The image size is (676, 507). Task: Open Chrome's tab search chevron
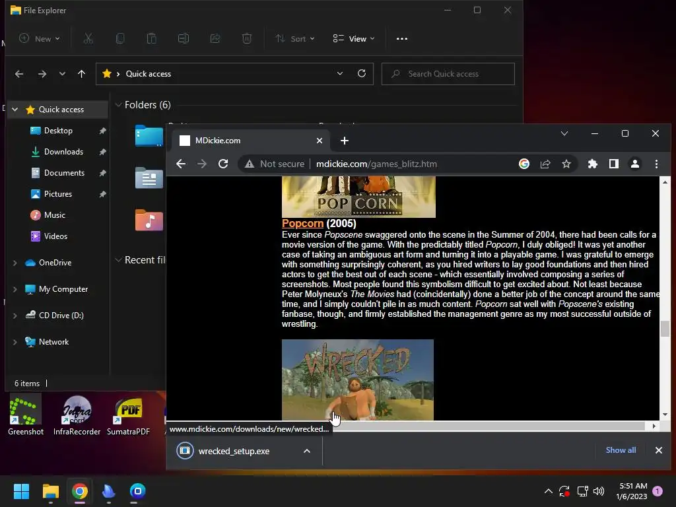[x=564, y=133]
